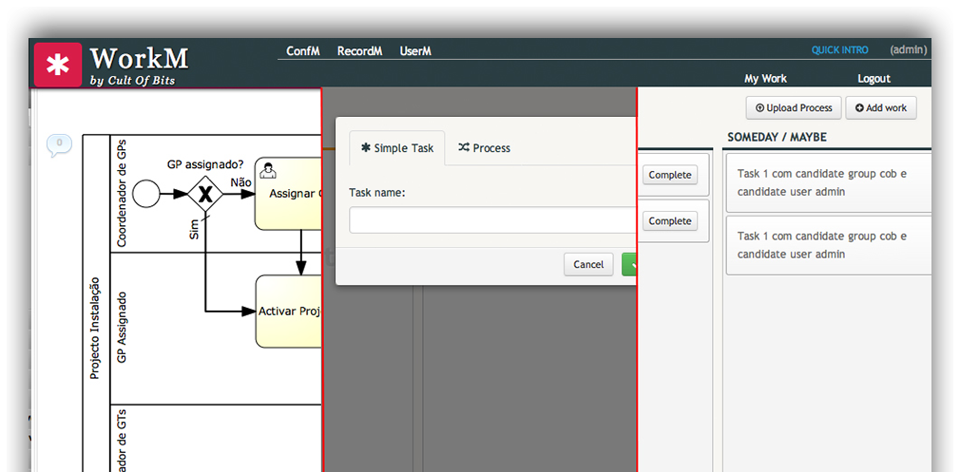The width and height of the screenshot is (960, 472).
Task: Focus the Task name input field
Action: click(x=491, y=220)
